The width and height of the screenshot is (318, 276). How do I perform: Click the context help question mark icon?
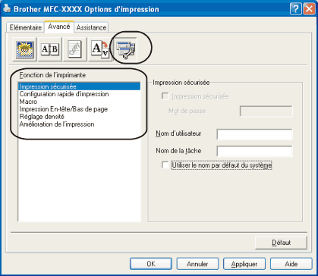coord(295,10)
